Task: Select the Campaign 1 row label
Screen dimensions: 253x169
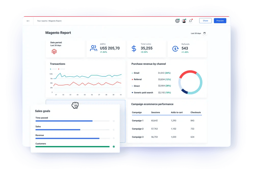Action: pos(138,121)
